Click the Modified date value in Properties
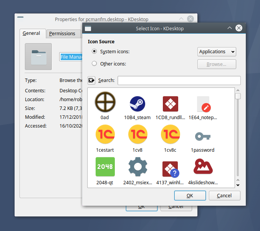Screen dimensions: 260x231 coord(71,117)
